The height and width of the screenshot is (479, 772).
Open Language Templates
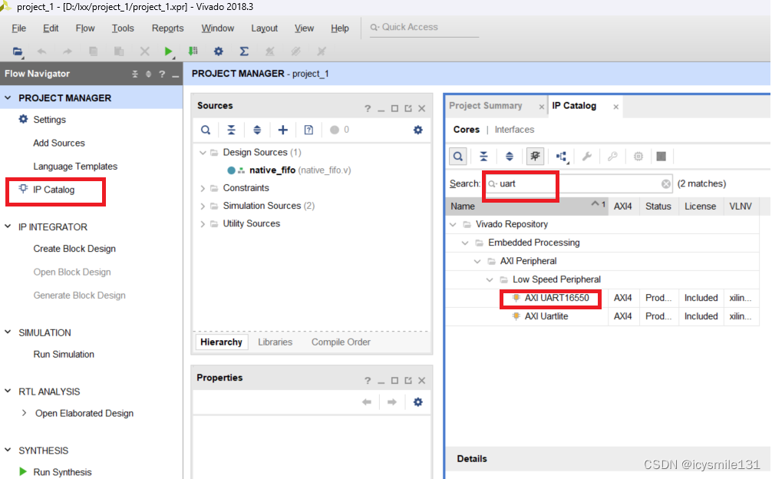click(75, 167)
